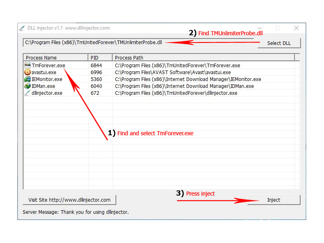Minimize the DLL Injector window
The image size is (324, 243).
(x=260, y=28)
